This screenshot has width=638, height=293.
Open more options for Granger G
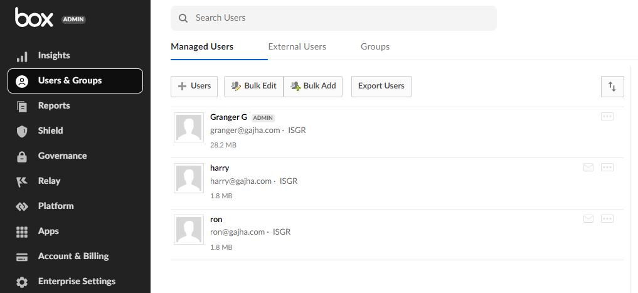tap(607, 117)
